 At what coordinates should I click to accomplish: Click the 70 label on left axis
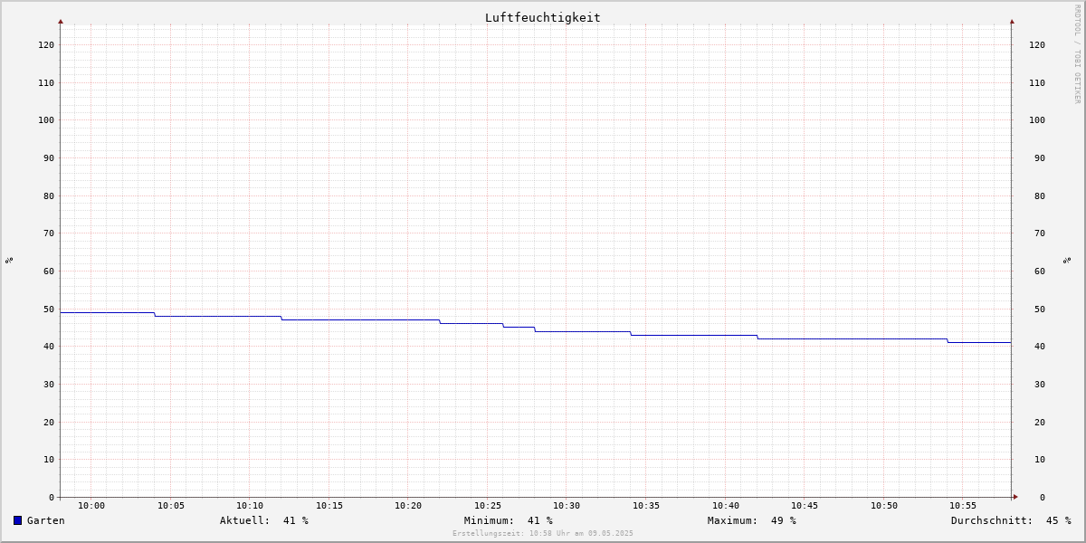click(49, 233)
